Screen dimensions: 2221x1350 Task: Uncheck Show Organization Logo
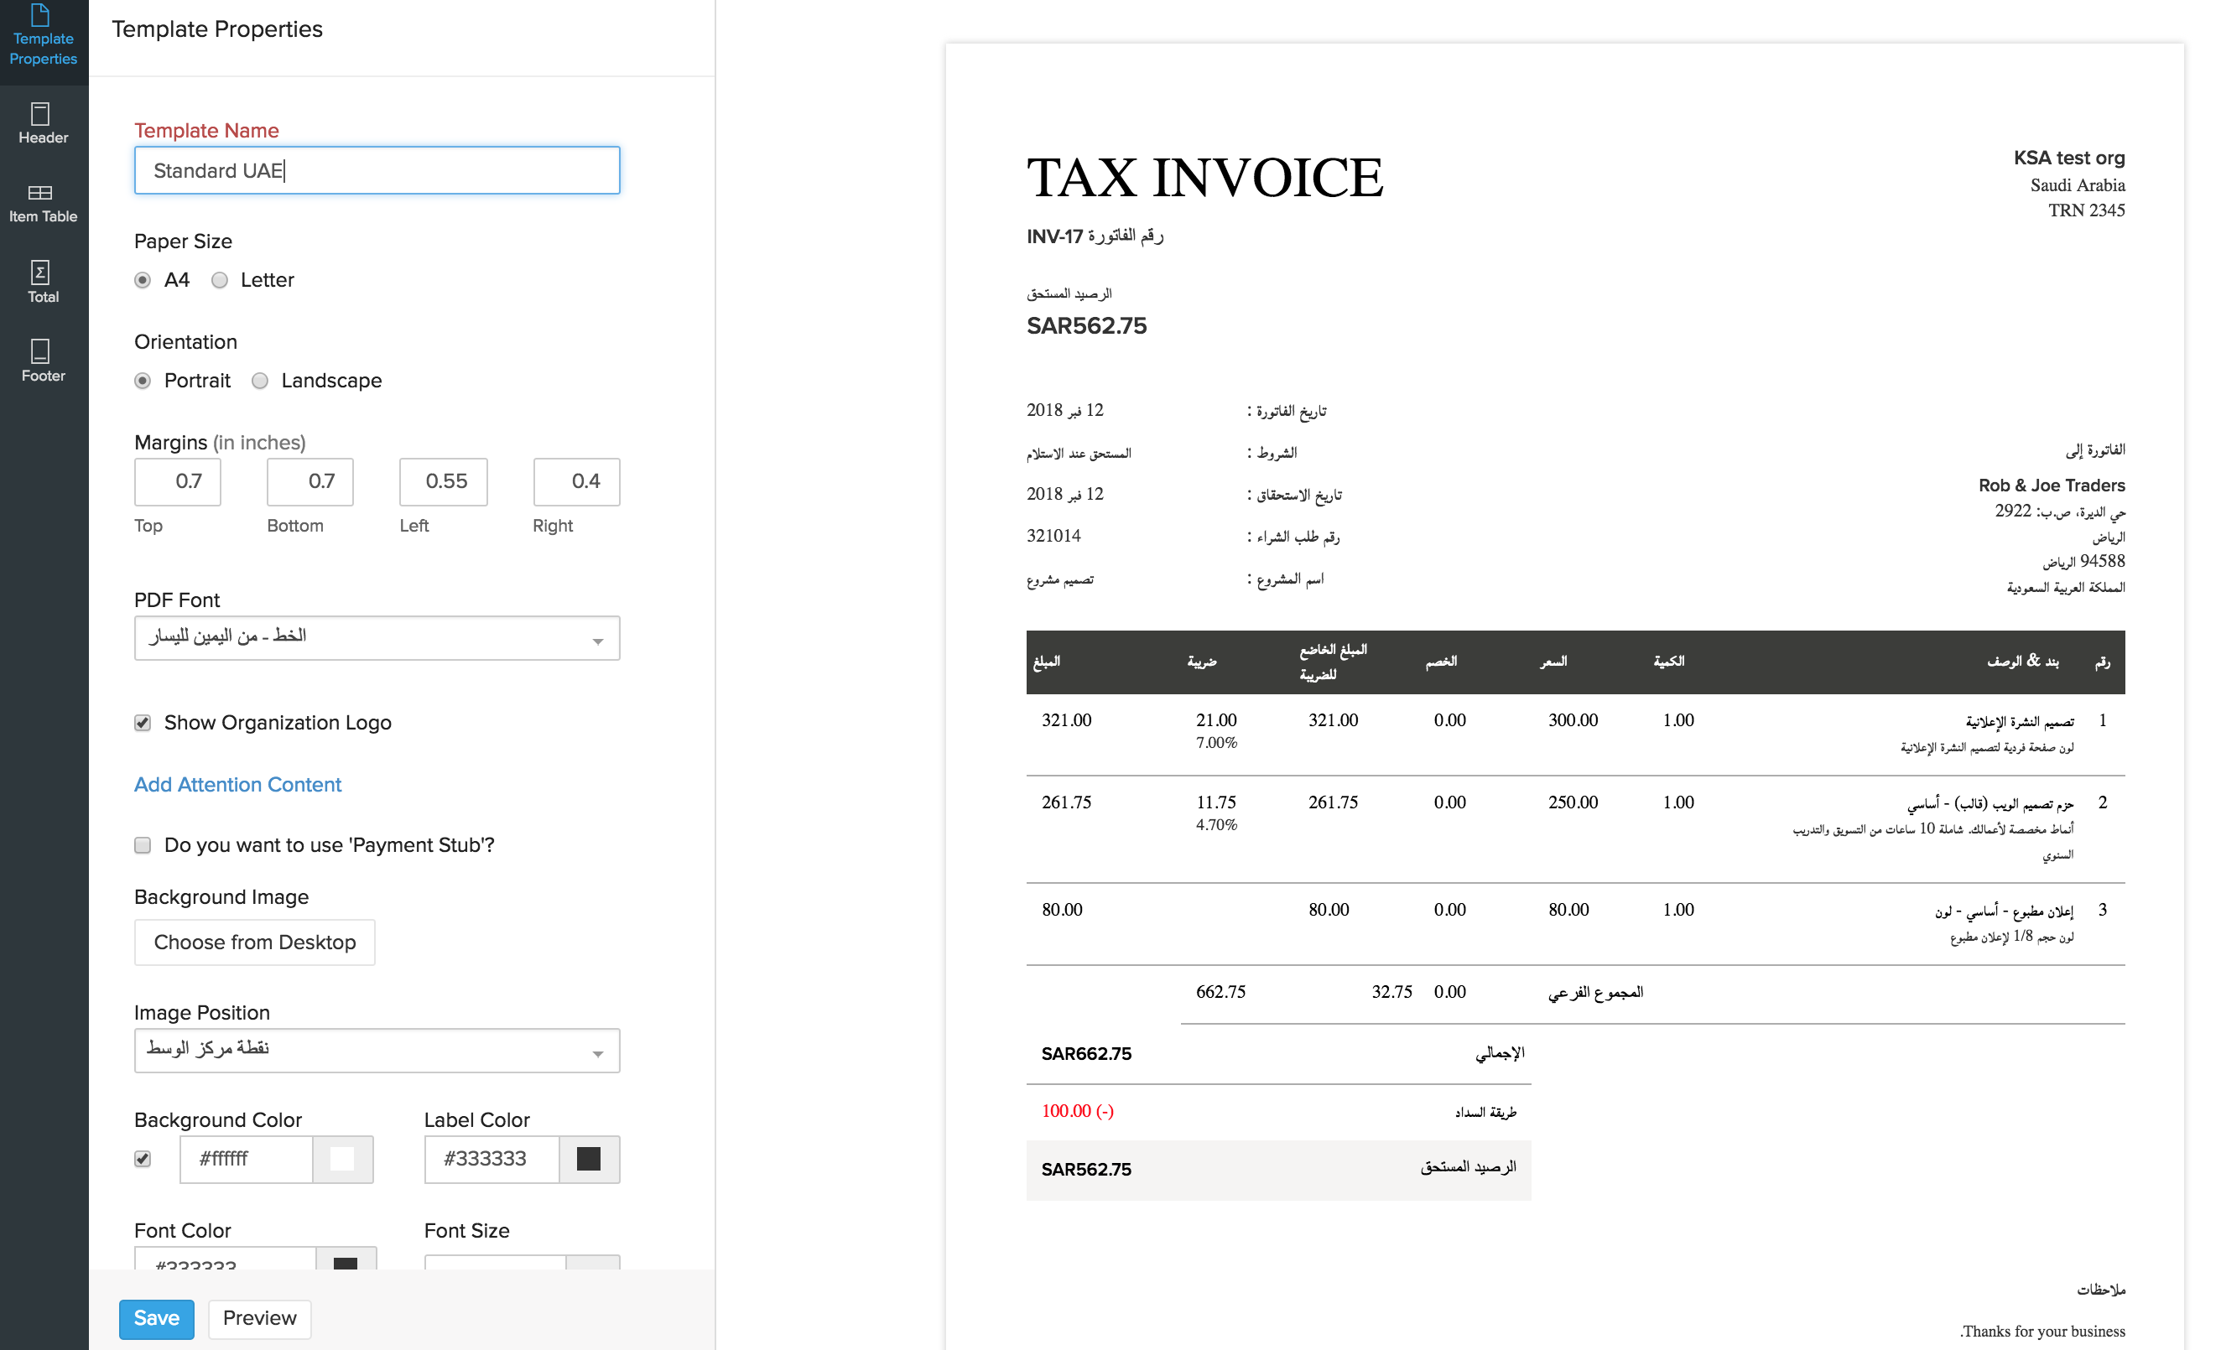(143, 723)
